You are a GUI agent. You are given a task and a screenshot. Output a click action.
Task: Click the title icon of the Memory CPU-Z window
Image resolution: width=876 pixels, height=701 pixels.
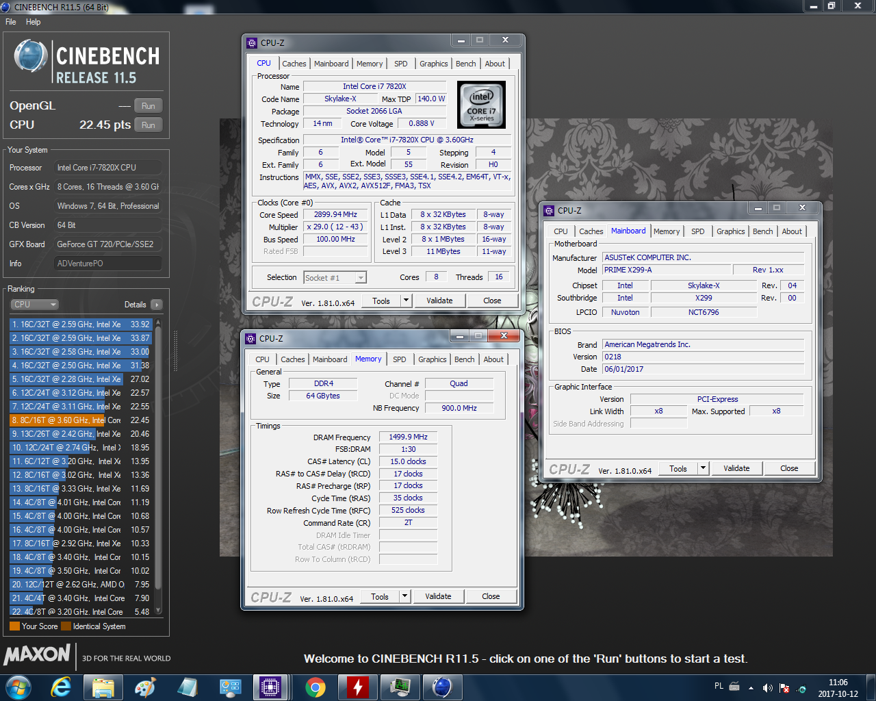click(250, 338)
